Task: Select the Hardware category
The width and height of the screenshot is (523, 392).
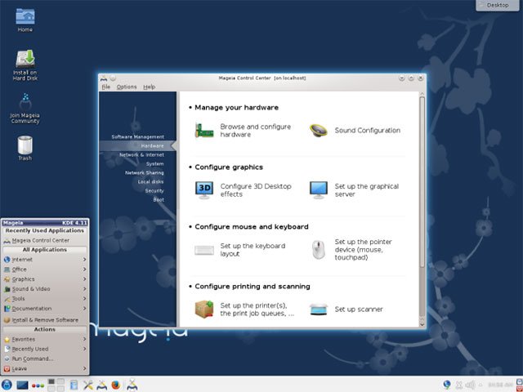Action: click(x=138, y=145)
